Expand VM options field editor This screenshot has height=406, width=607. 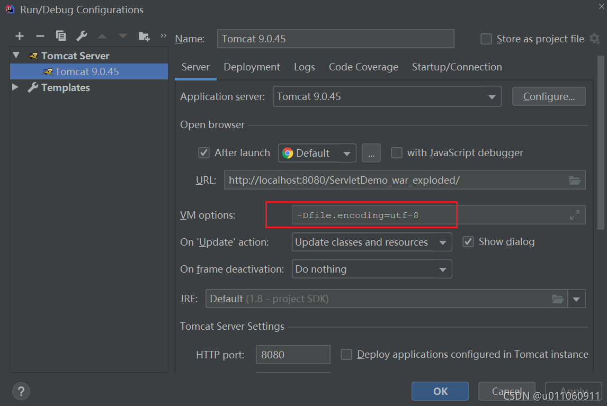tap(575, 215)
